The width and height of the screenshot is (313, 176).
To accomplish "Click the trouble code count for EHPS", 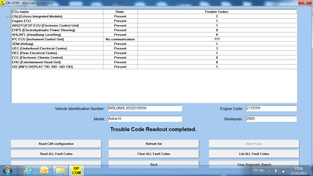I will tap(217, 30).
